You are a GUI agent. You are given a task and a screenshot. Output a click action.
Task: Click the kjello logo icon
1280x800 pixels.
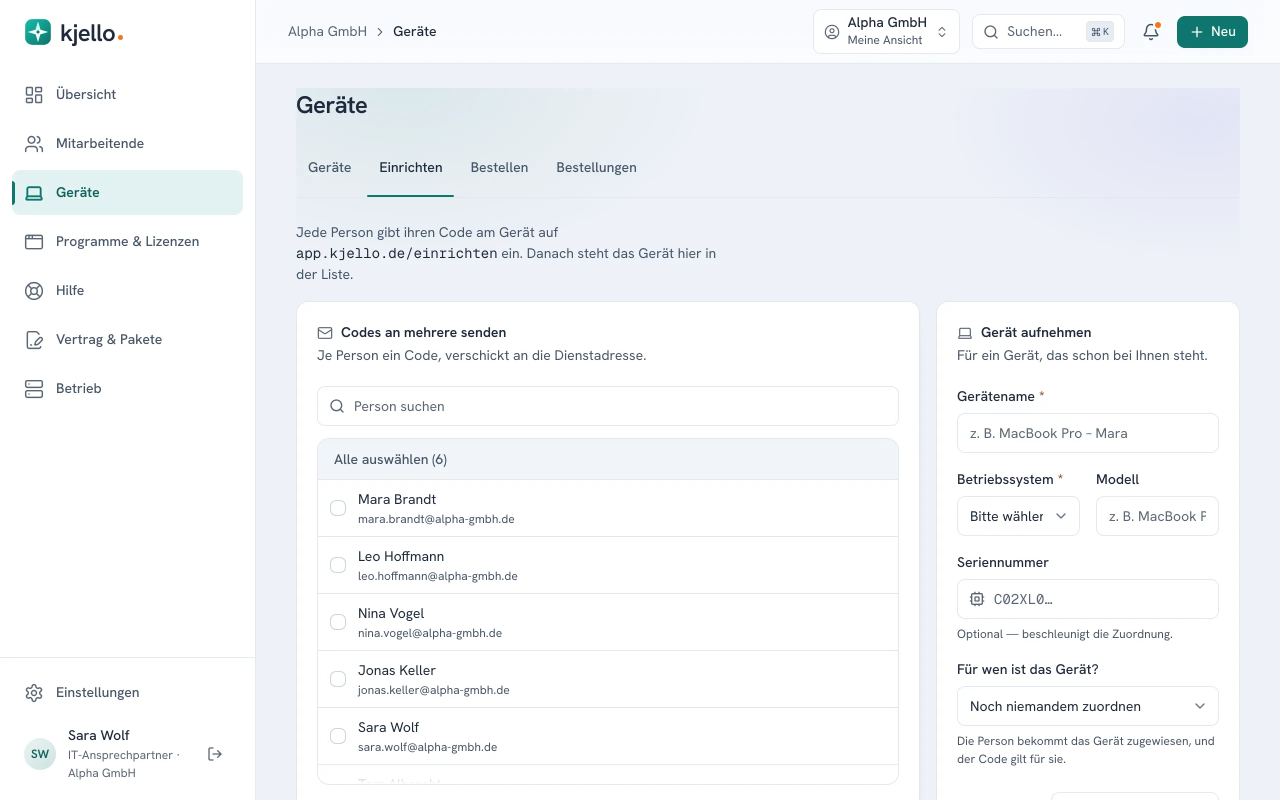point(37,32)
